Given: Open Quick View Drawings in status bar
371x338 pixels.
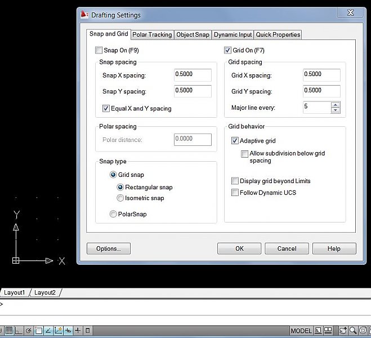Looking at the screenshot, I should [x=328, y=331].
